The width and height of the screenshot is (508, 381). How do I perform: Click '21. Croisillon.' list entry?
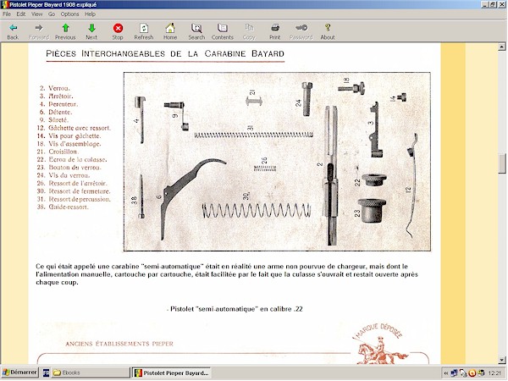[x=58, y=152]
